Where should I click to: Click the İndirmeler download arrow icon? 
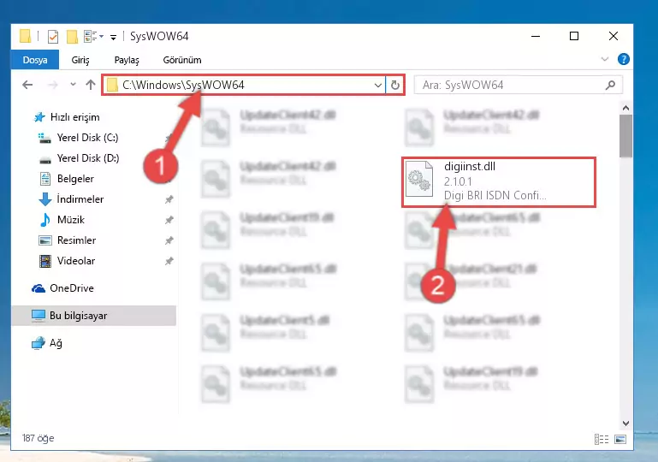(x=44, y=199)
